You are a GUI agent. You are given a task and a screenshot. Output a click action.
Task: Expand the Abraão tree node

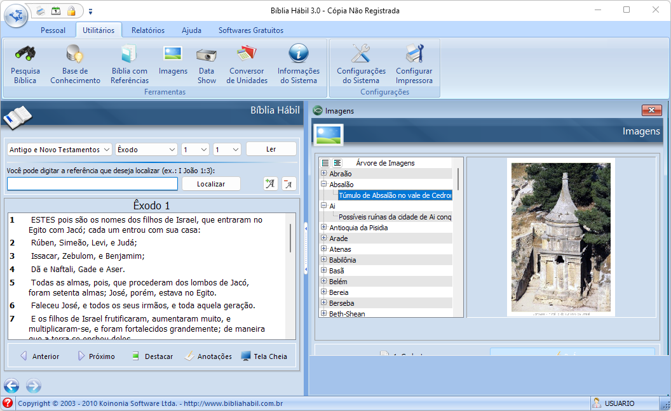click(x=324, y=173)
